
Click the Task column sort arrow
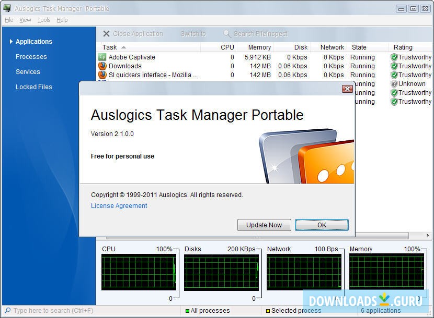click(123, 47)
